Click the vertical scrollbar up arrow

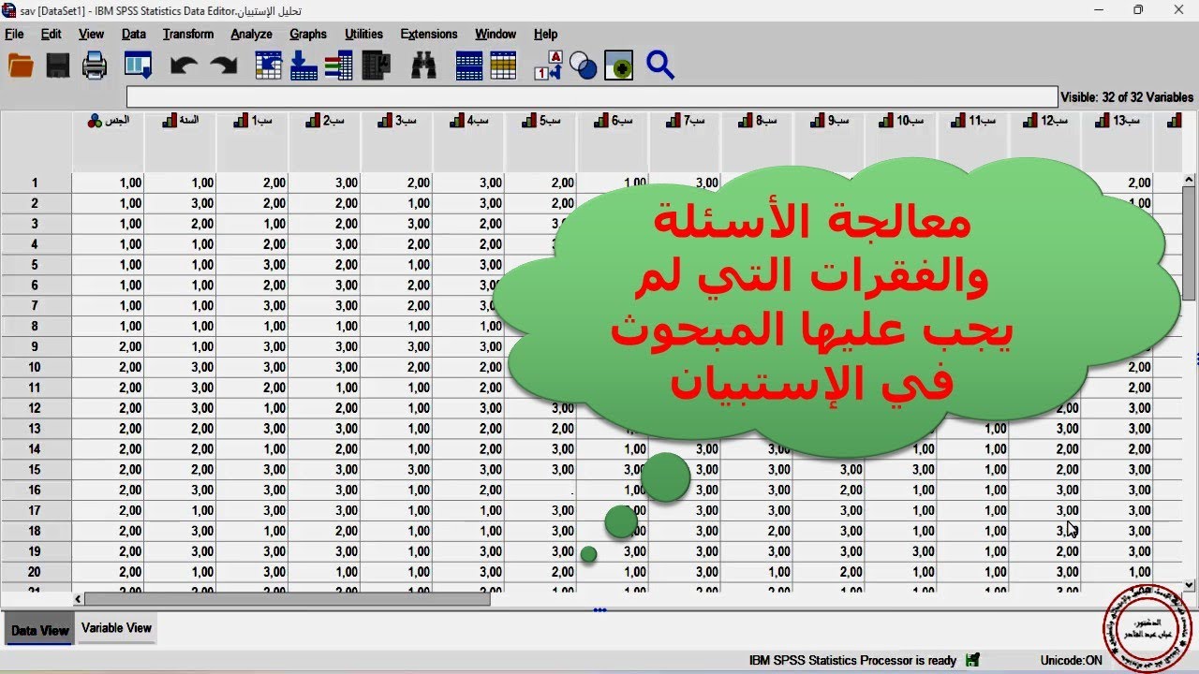coord(1190,181)
